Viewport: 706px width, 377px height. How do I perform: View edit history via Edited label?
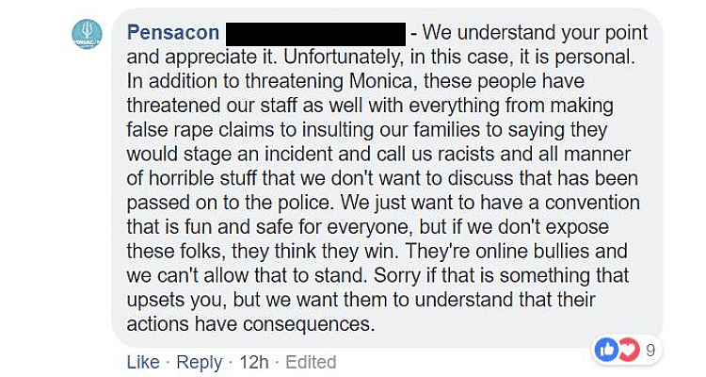(311, 362)
